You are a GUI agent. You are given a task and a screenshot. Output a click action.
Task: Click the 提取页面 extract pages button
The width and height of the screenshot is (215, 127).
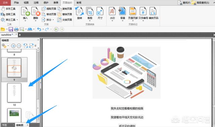point(49,9)
